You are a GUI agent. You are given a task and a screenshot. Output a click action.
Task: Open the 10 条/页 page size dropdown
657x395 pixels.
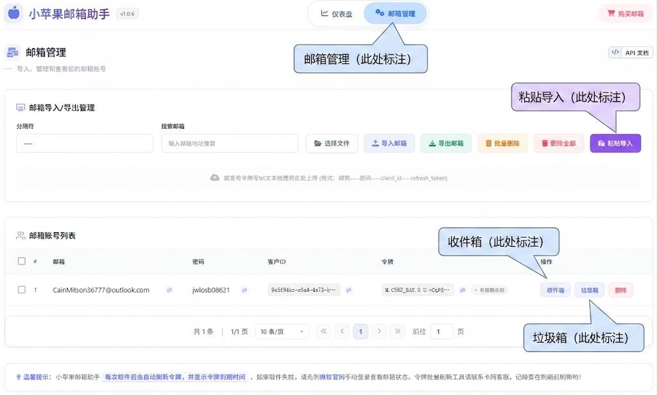(x=282, y=332)
